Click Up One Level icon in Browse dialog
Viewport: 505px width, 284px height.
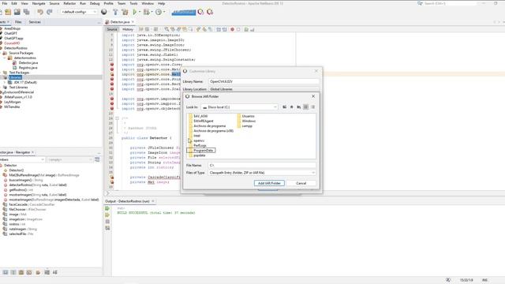(284, 107)
